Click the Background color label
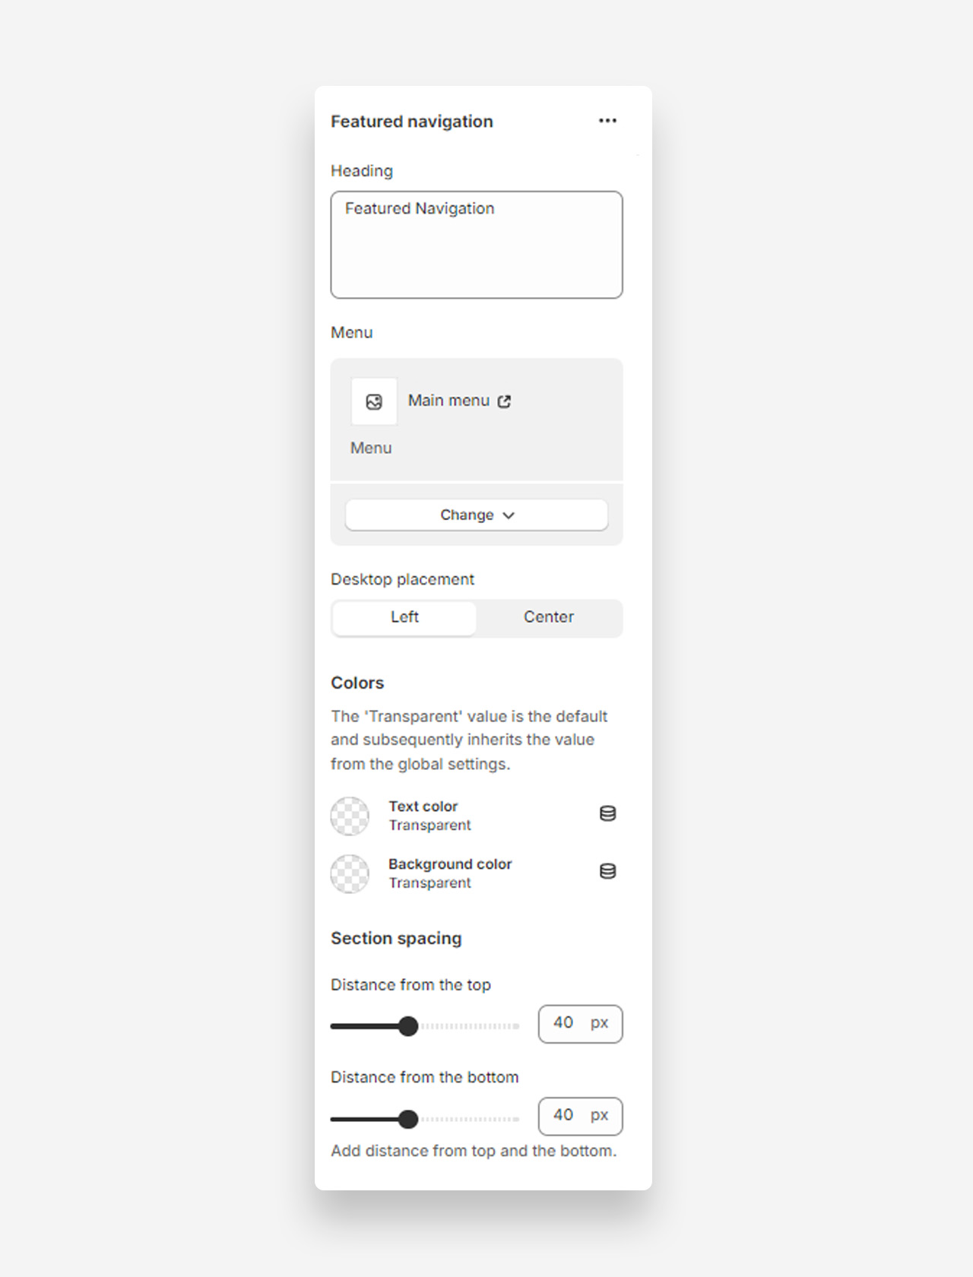The height and width of the screenshot is (1277, 973). tap(450, 863)
